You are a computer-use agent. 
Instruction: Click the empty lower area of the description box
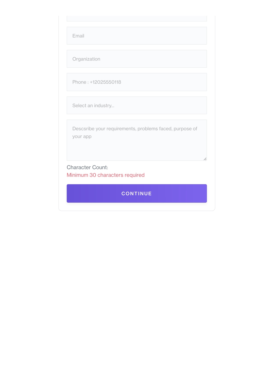(x=137, y=151)
